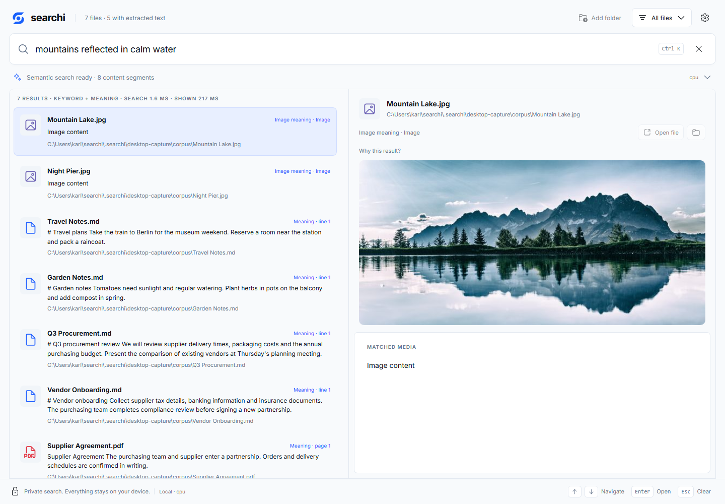The width and height of the screenshot is (725, 504).
Task: Open the All files filter dropdown
Action: tap(662, 18)
